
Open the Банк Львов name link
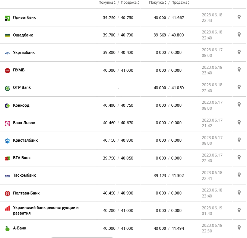click(24, 123)
